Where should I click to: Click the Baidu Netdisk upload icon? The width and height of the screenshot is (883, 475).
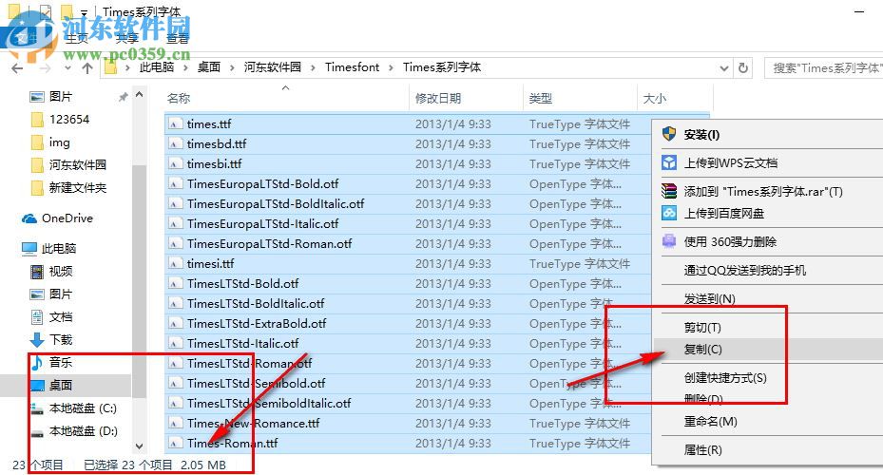coord(669,213)
